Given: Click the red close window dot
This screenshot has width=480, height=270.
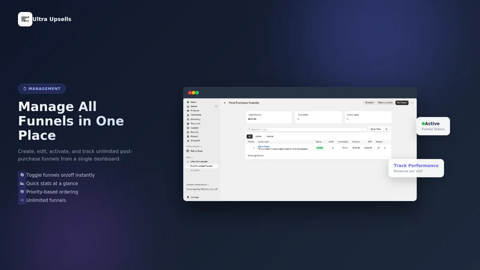Looking at the screenshot, I should click(x=190, y=93).
